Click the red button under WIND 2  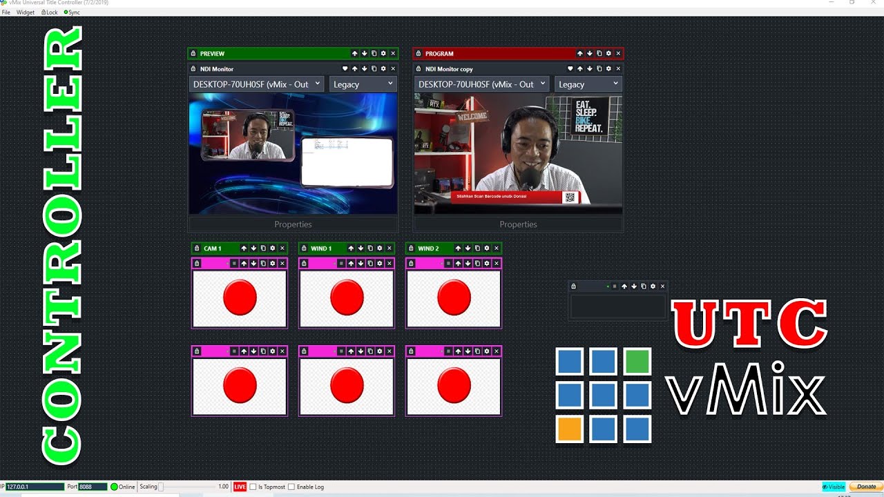pos(454,298)
